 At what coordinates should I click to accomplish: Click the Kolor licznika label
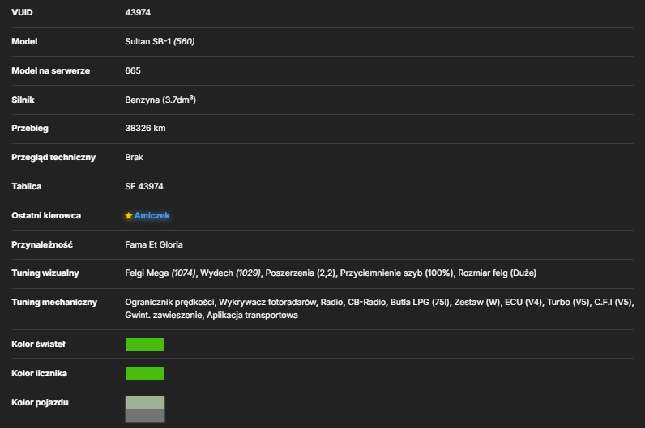[39, 373]
